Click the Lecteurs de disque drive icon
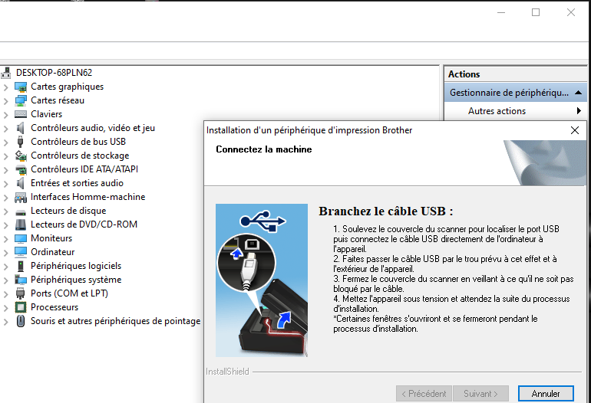591x403 pixels. pyautogui.click(x=21, y=211)
